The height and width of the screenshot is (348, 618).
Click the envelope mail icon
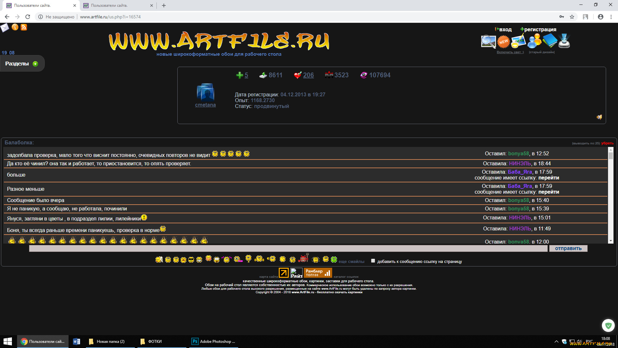(5, 28)
